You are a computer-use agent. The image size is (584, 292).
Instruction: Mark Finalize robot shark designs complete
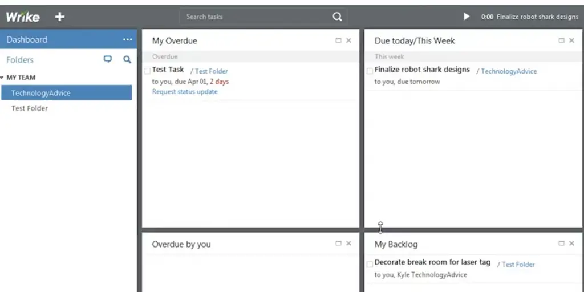coord(370,71)
